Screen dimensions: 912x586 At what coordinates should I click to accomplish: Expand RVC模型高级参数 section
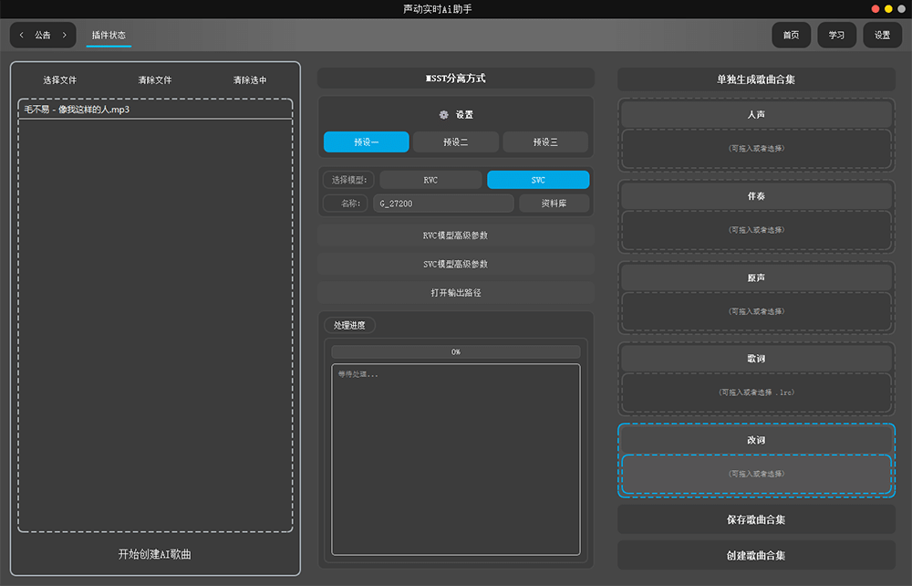click(x=455, y=235)
